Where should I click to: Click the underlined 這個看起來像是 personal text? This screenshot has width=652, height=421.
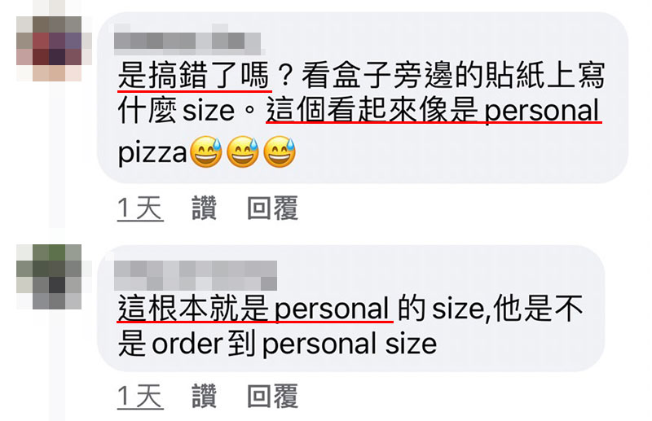[434, 111]
